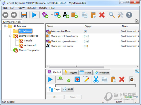
Task: Open the INSERT menu
Action: pos(32,8)
